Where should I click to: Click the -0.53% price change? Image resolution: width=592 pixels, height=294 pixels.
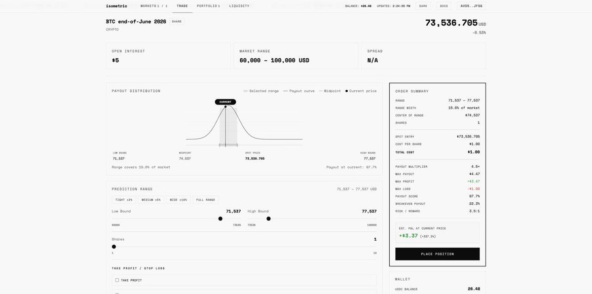[x=479, y=33]
